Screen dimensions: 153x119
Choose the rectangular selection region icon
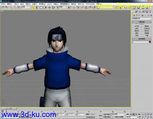coord(41,7)
